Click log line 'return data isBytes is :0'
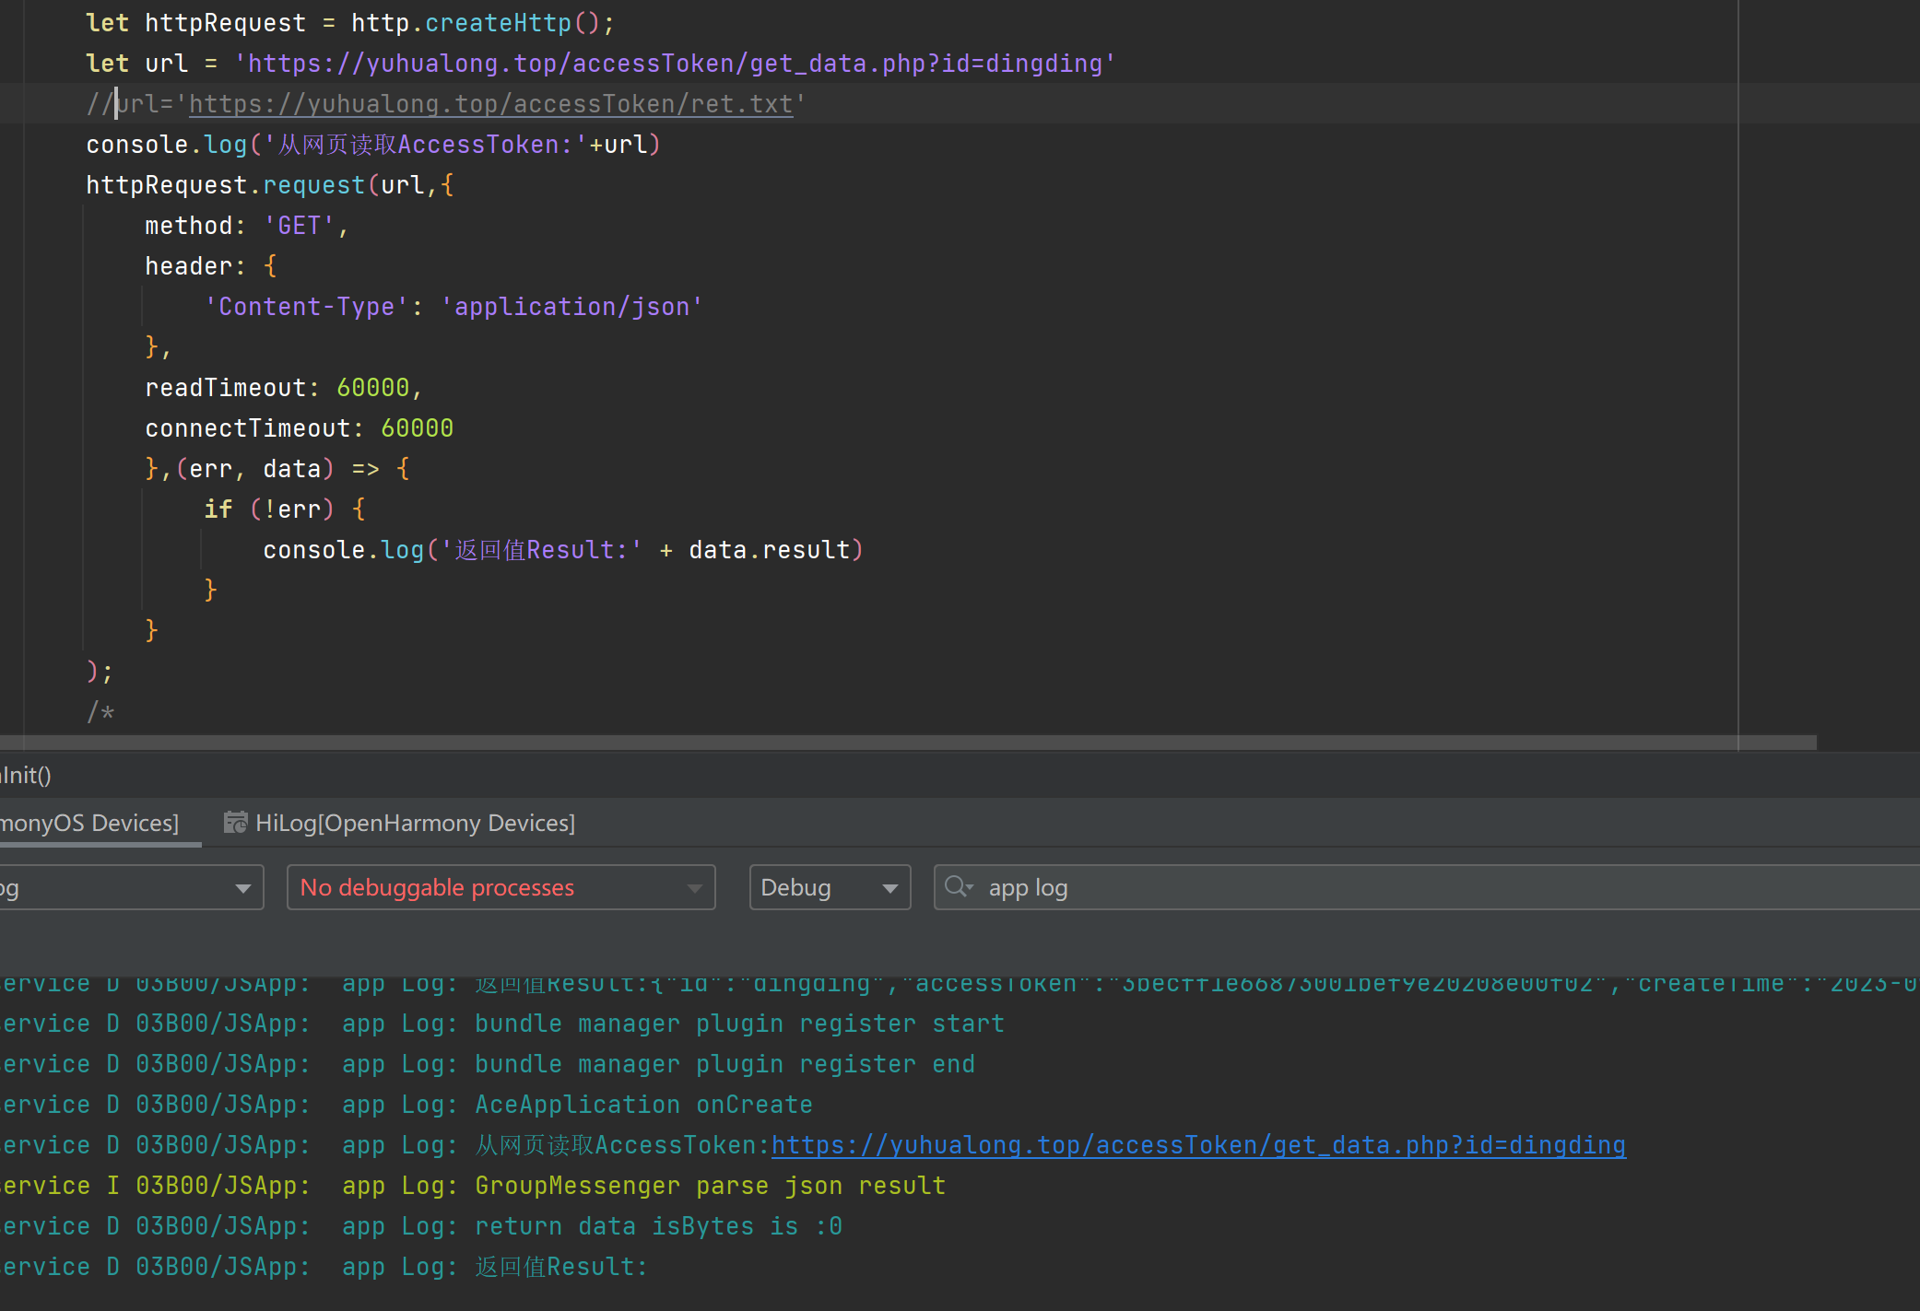Screen dimensions: 1920x1311 (658, 1226)
